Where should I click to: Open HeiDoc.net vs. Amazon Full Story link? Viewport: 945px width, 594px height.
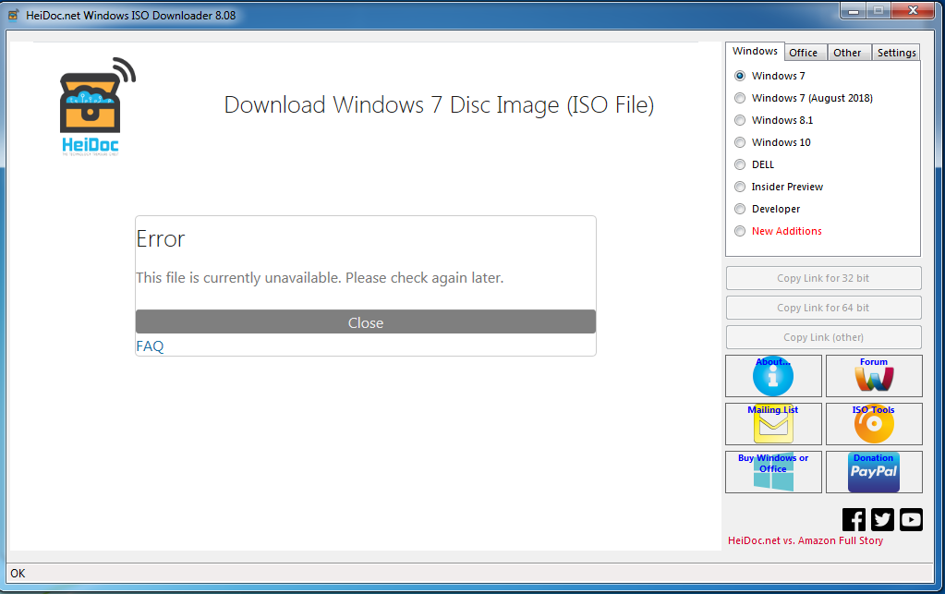[x=806, y=541]
